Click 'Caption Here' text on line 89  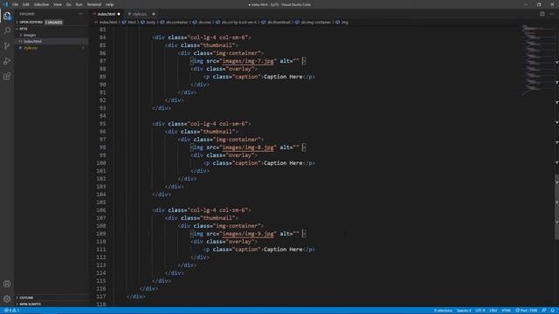pos(283,77)
